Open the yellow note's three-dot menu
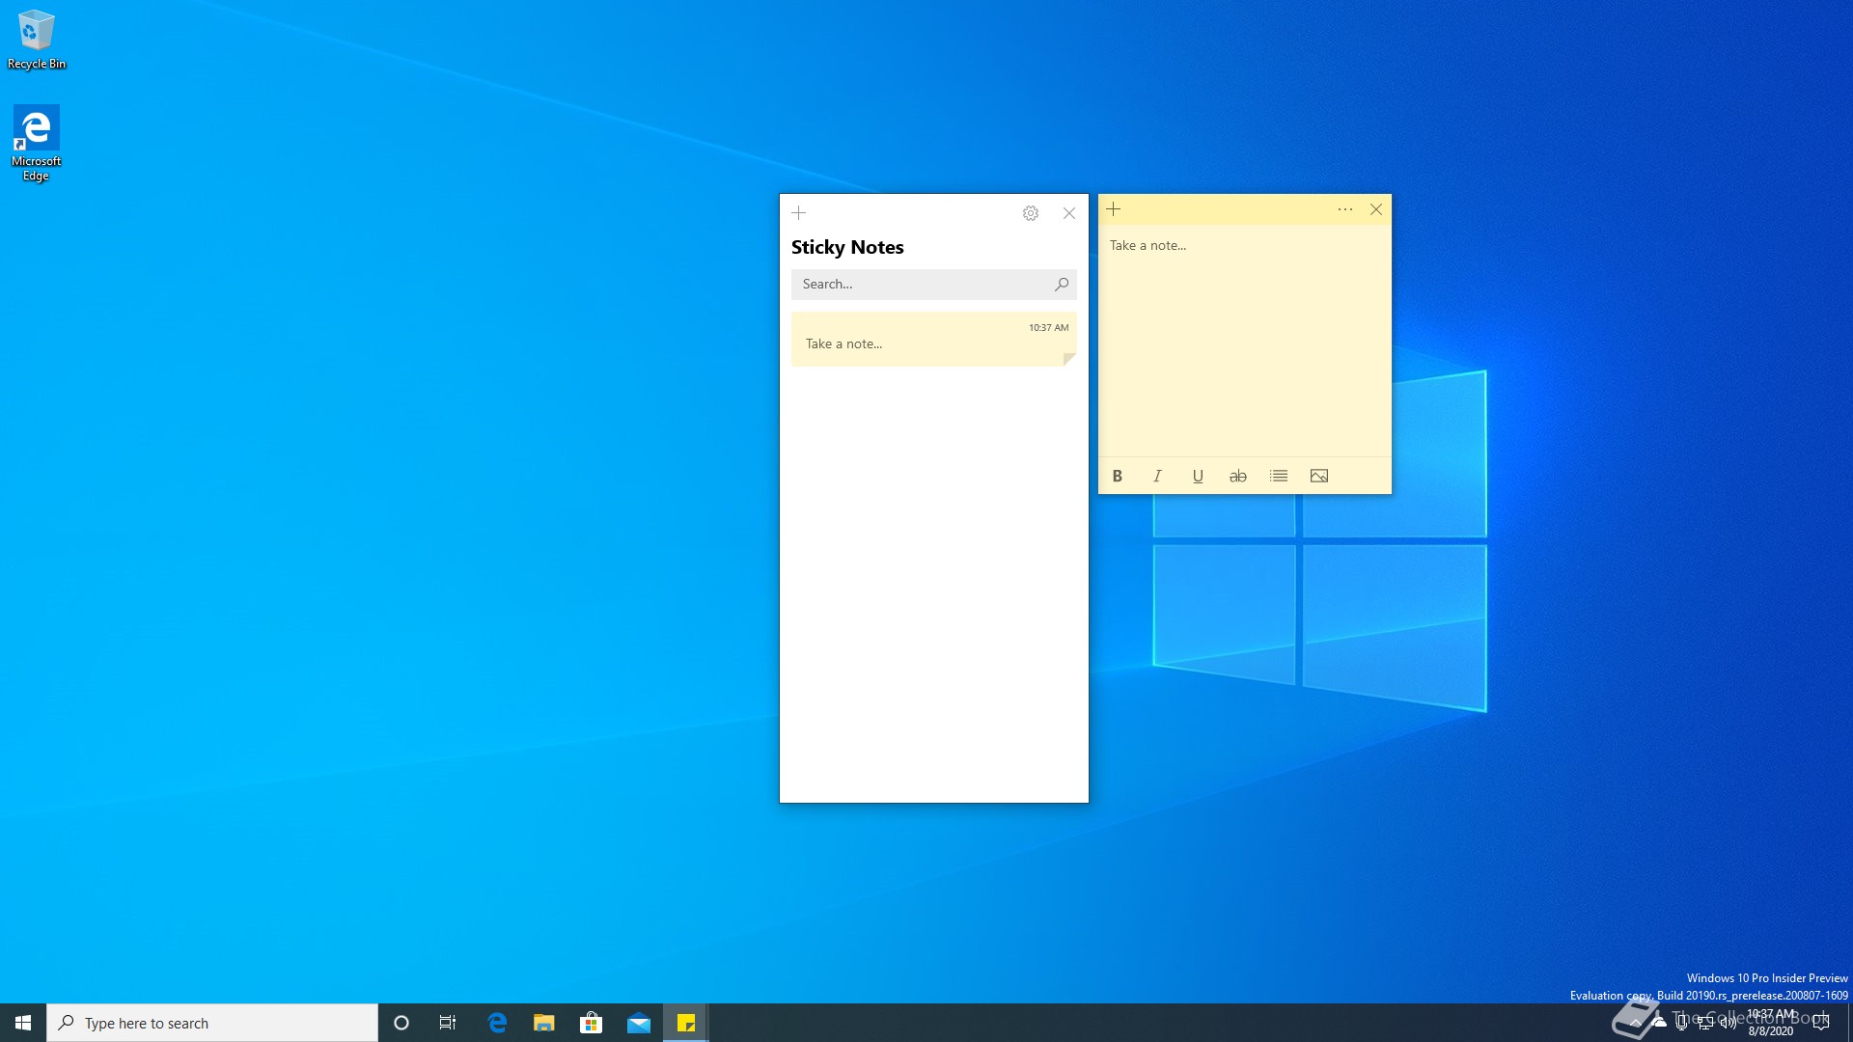 1345,209
